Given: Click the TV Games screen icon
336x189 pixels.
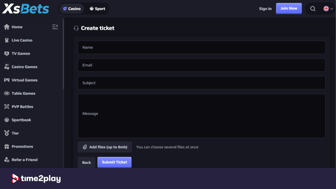Looking at the screenshot, I should (x=7, y=53).
